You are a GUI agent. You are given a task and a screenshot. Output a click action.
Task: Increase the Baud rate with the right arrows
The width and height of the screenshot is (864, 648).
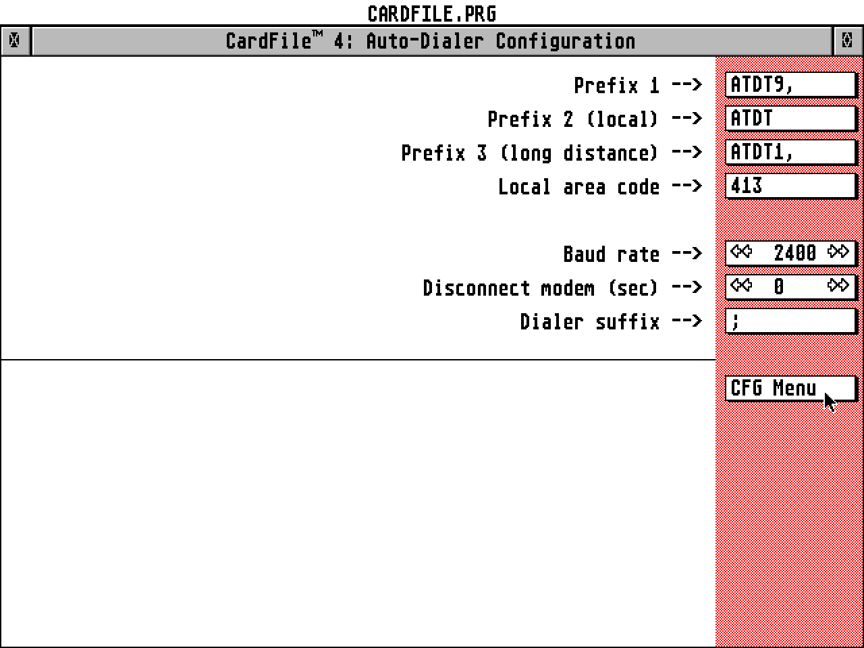pos(839,252)
